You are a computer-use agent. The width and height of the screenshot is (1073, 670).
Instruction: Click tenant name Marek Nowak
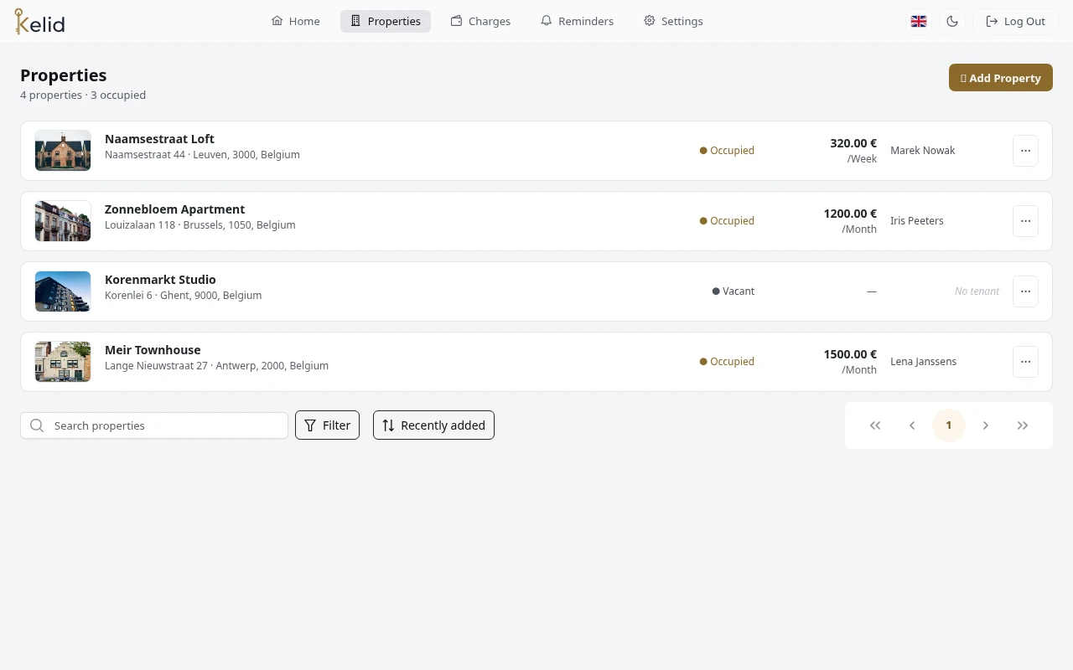click(x=922, y=151)
